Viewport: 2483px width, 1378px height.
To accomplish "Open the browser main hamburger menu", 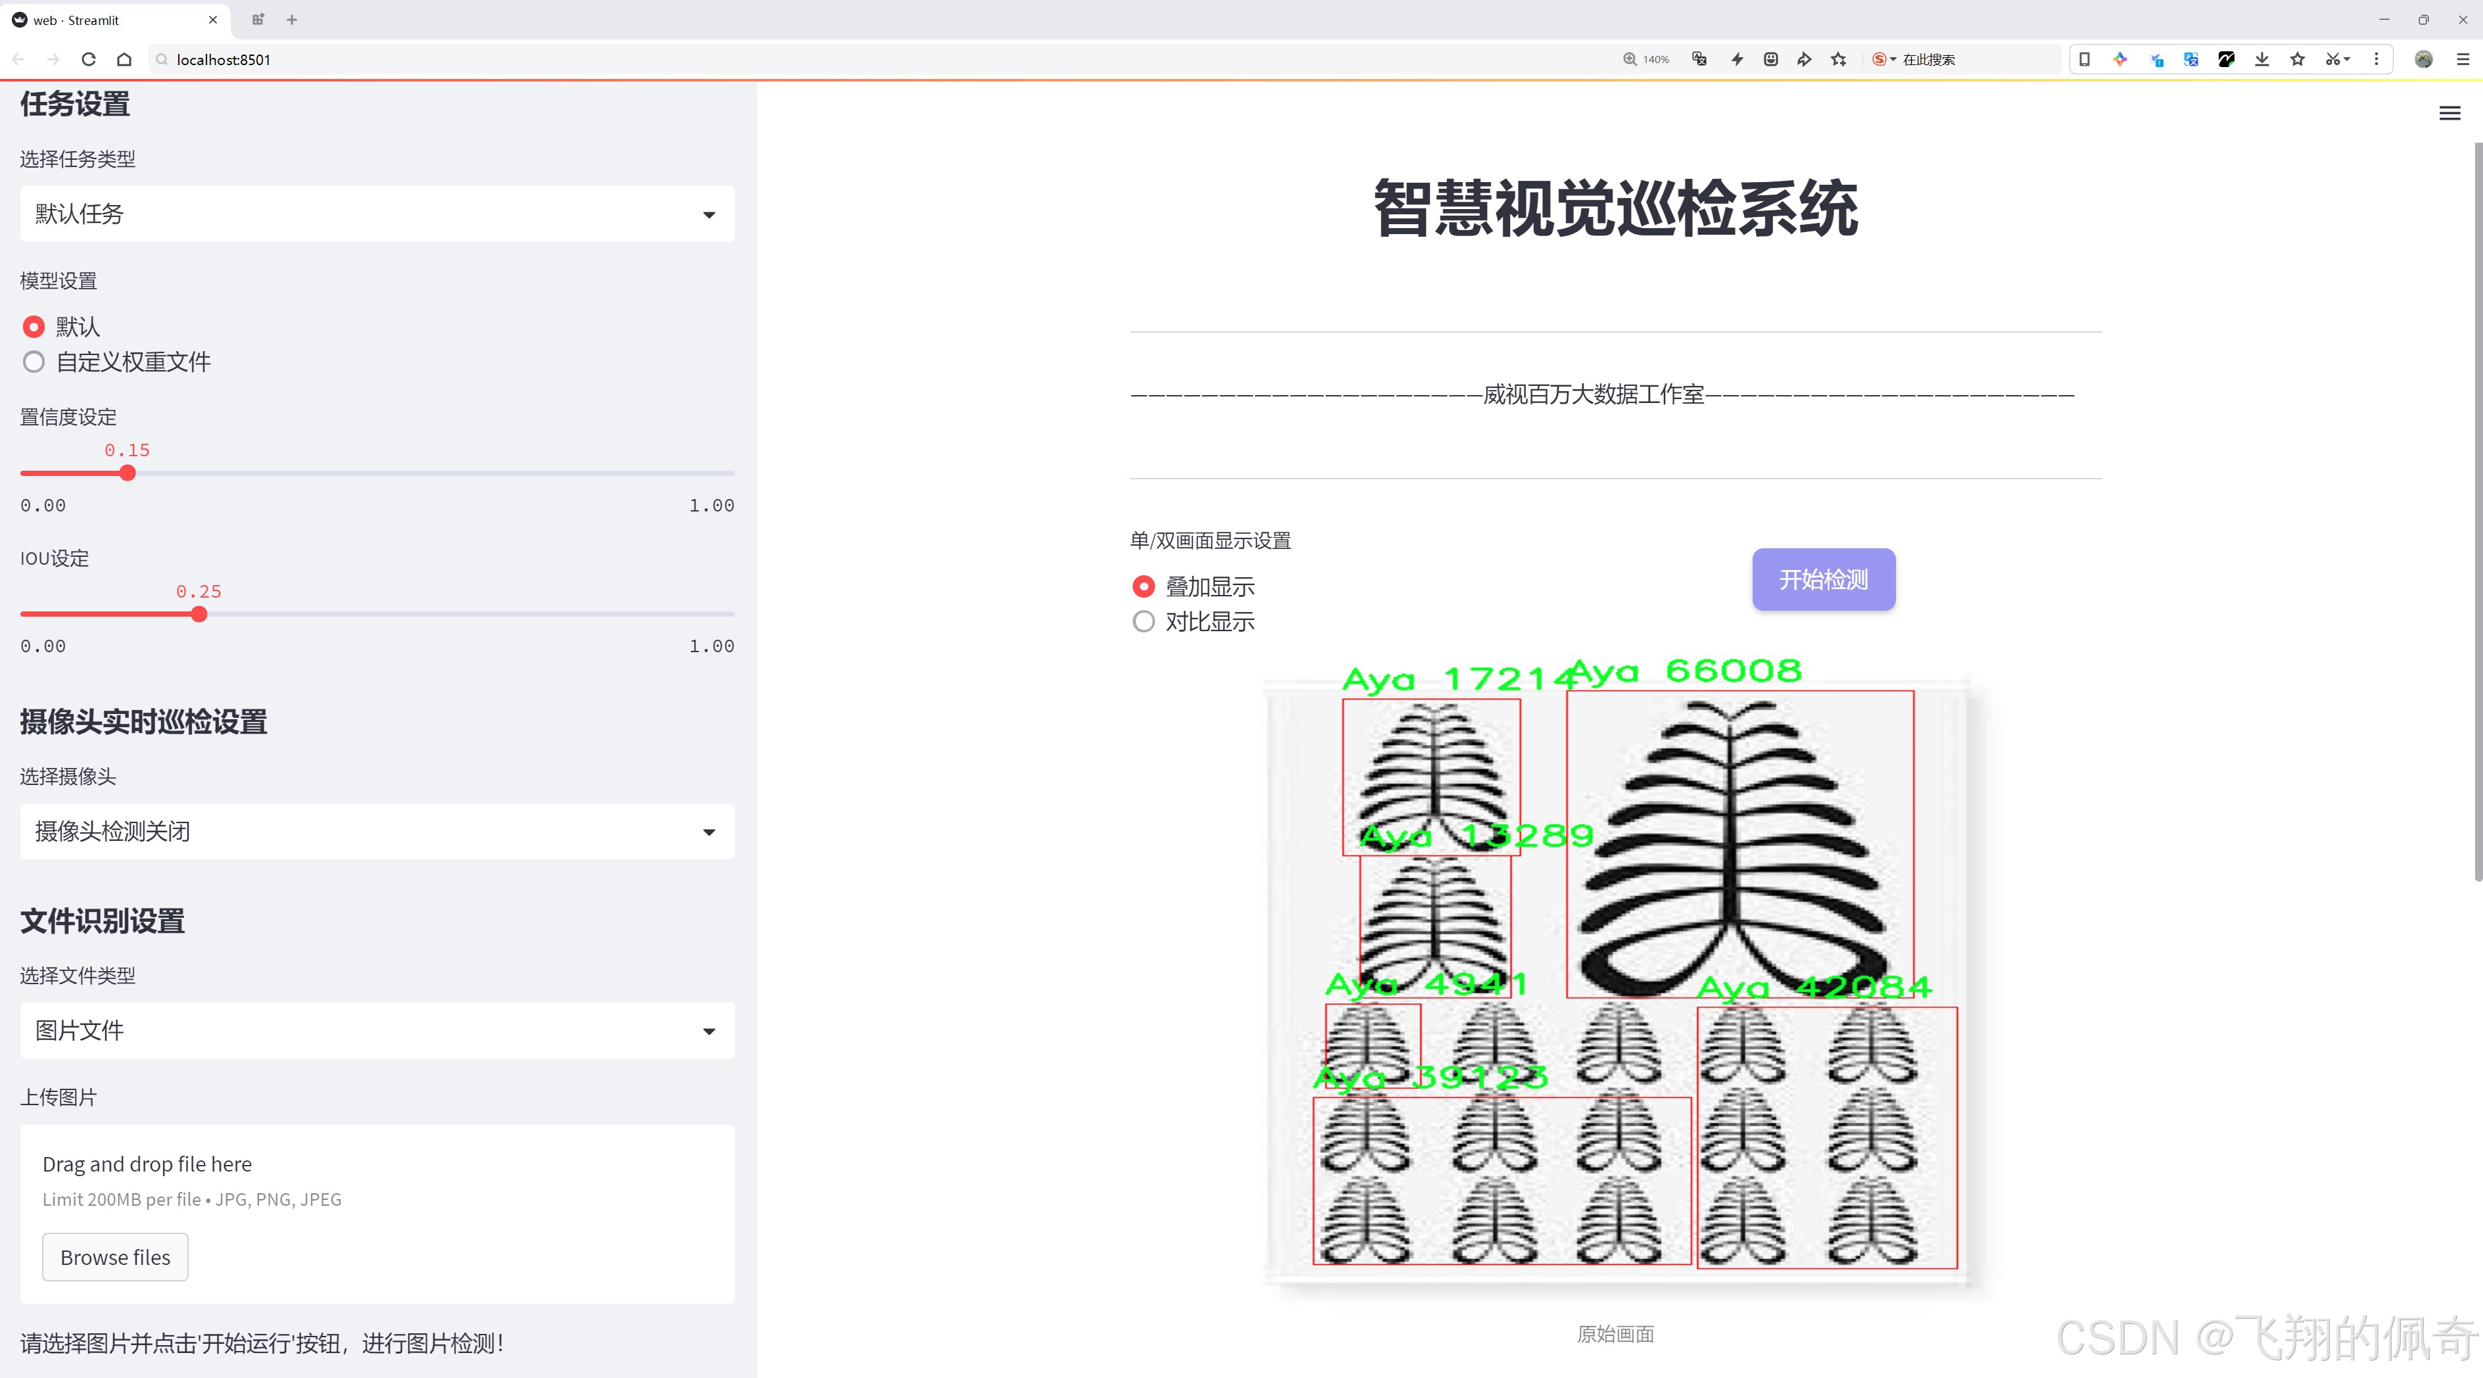I will (x=2463, y=59).
